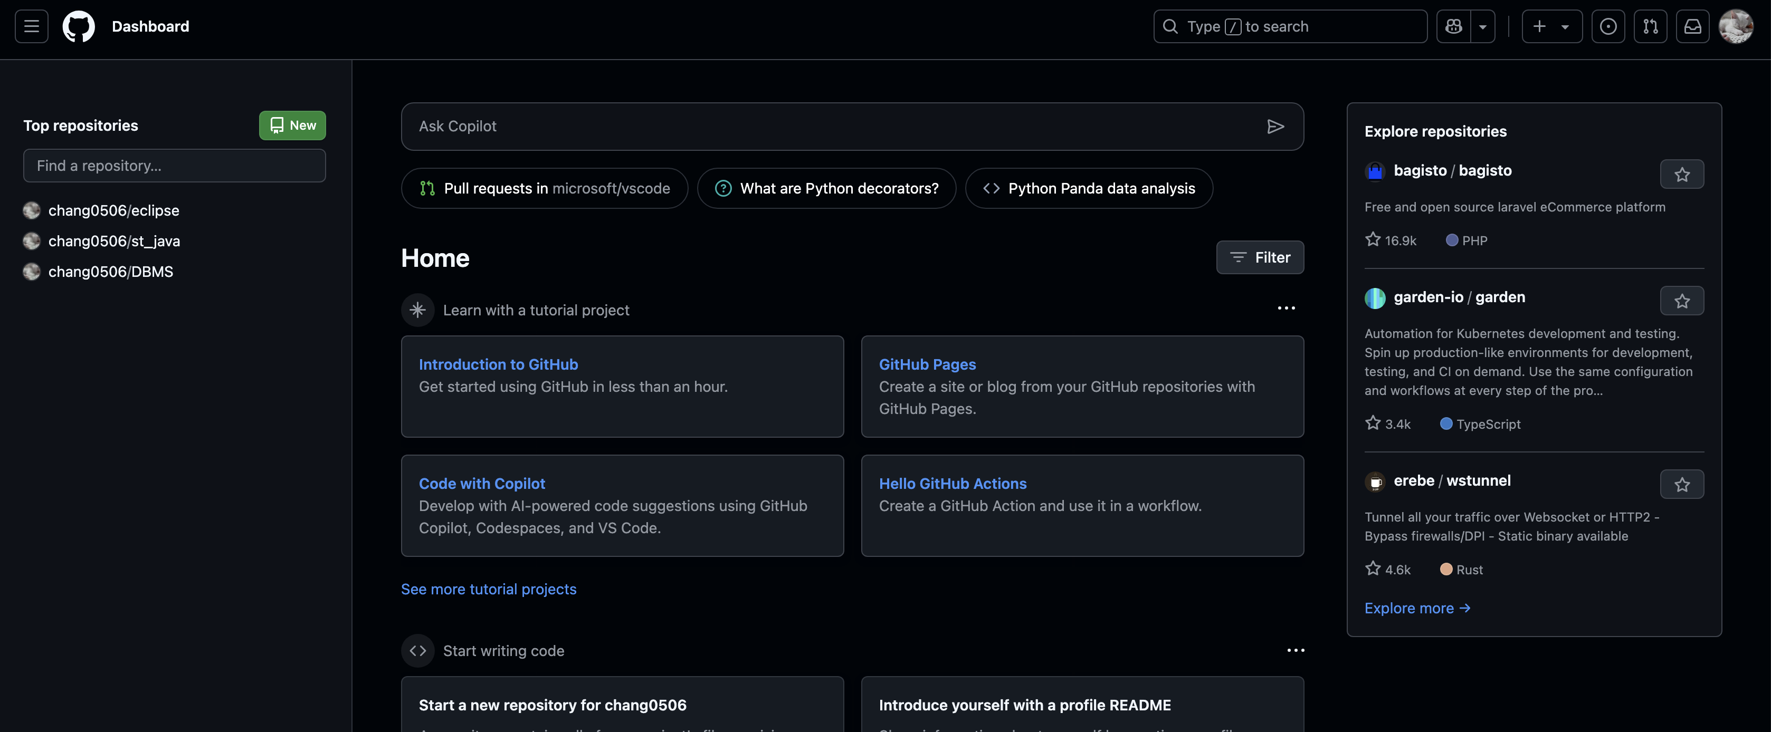Open the plus Create new dropdown
The image size is (1771, 732).
(1551, 26)
